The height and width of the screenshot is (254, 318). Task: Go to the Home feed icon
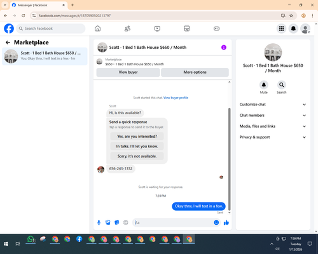[97, 29]
